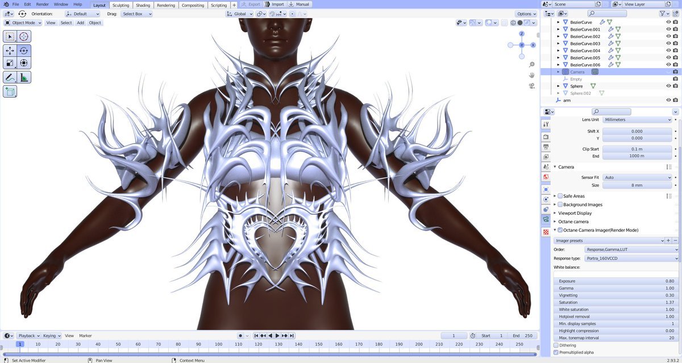
Task: Open the Output properties tab
Action: point(546,147)
